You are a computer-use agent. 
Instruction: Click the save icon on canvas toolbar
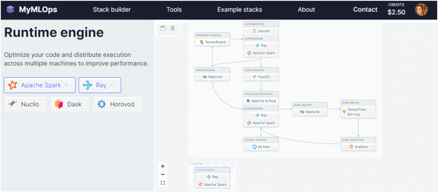point(163,28)
